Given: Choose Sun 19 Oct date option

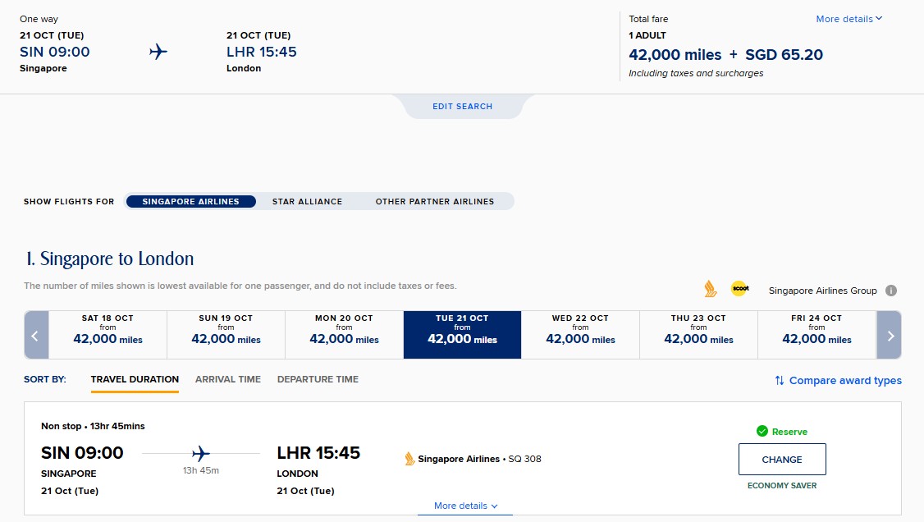Looking at the screenshot, I should [x=226, y=335].
